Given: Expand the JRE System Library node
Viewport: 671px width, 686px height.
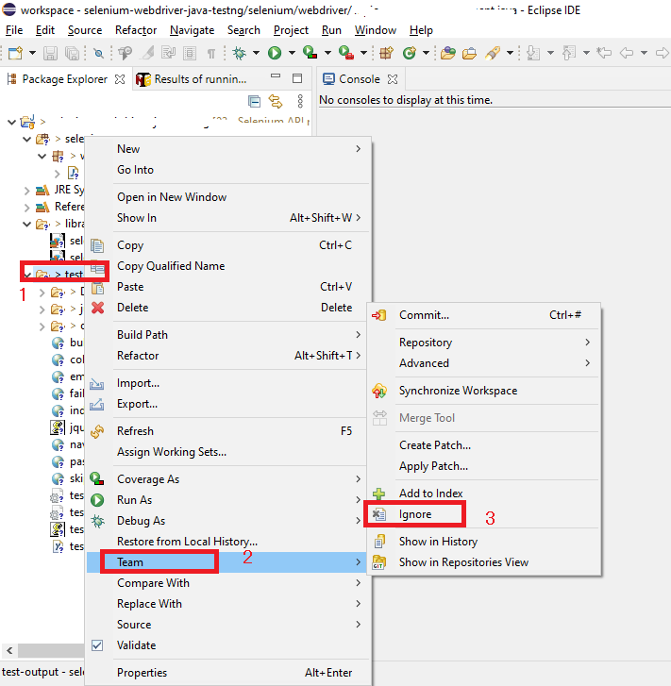Looking at the screenshot, I should (27, 191).
